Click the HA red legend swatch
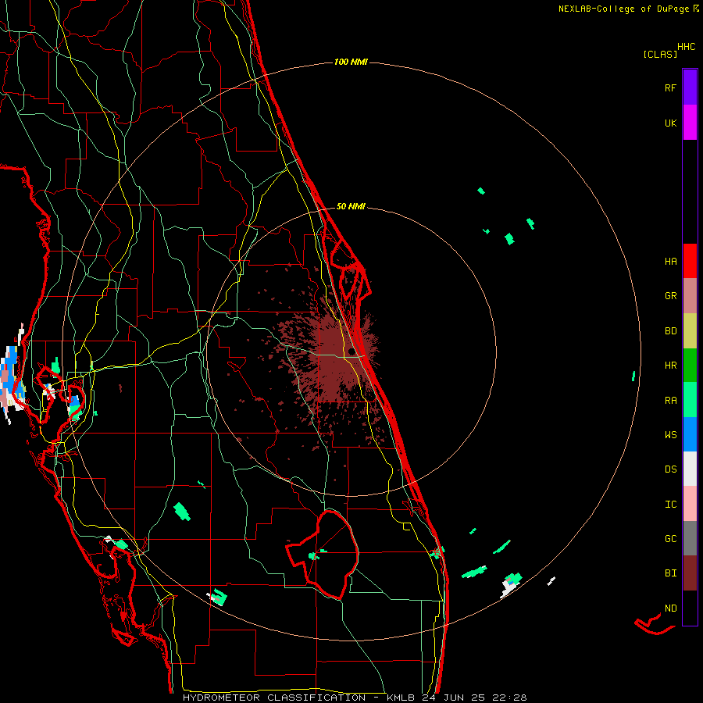The width and height of the screenshot is (703, 703). coord(690,261)
